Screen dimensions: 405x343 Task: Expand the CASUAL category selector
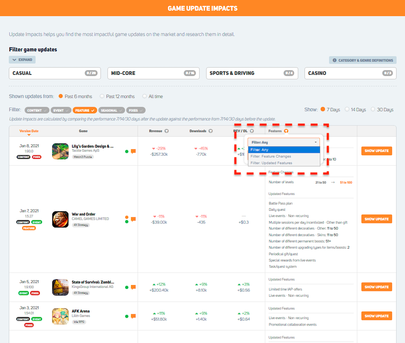55,73
